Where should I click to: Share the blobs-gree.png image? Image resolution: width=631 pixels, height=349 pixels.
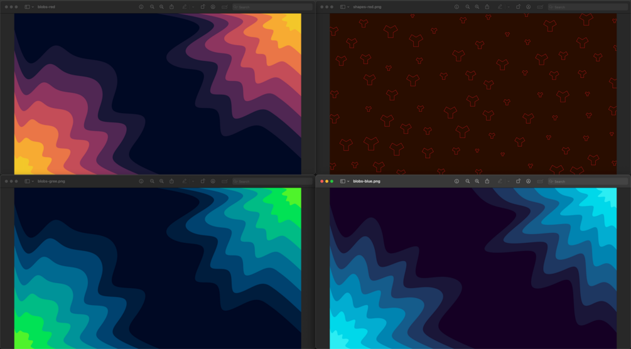[171, 181]
